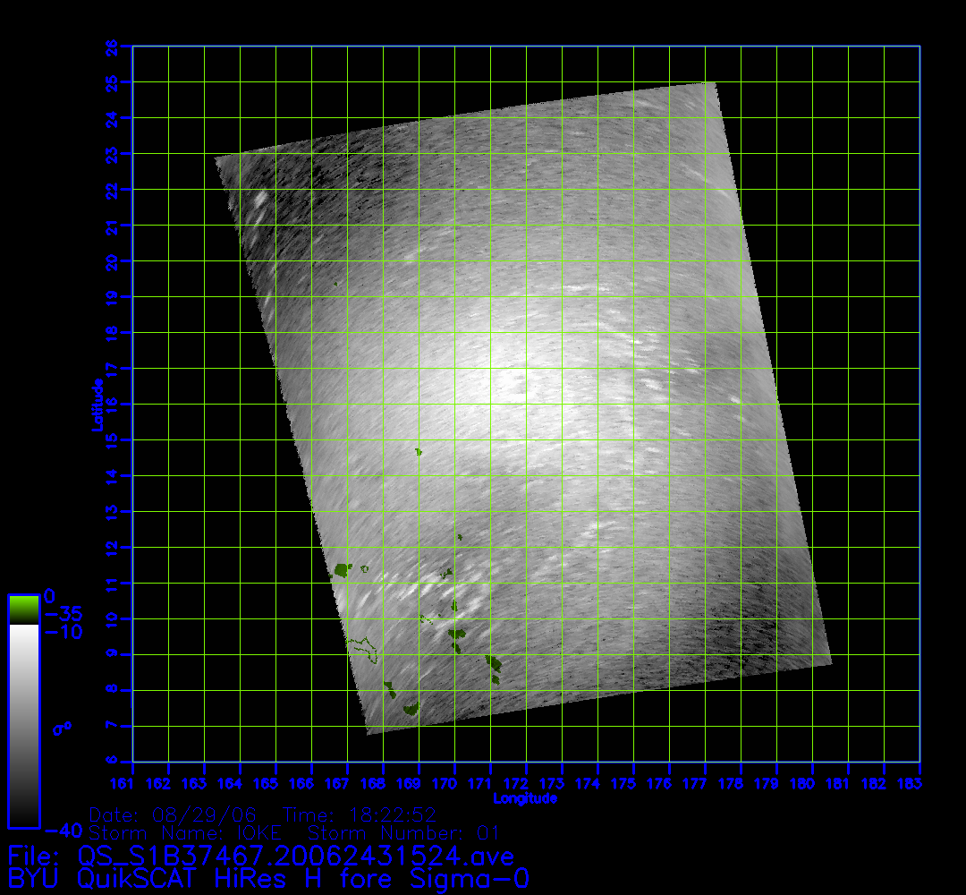
Task: Click longitude tick label 172
Action: click(526, 785)
